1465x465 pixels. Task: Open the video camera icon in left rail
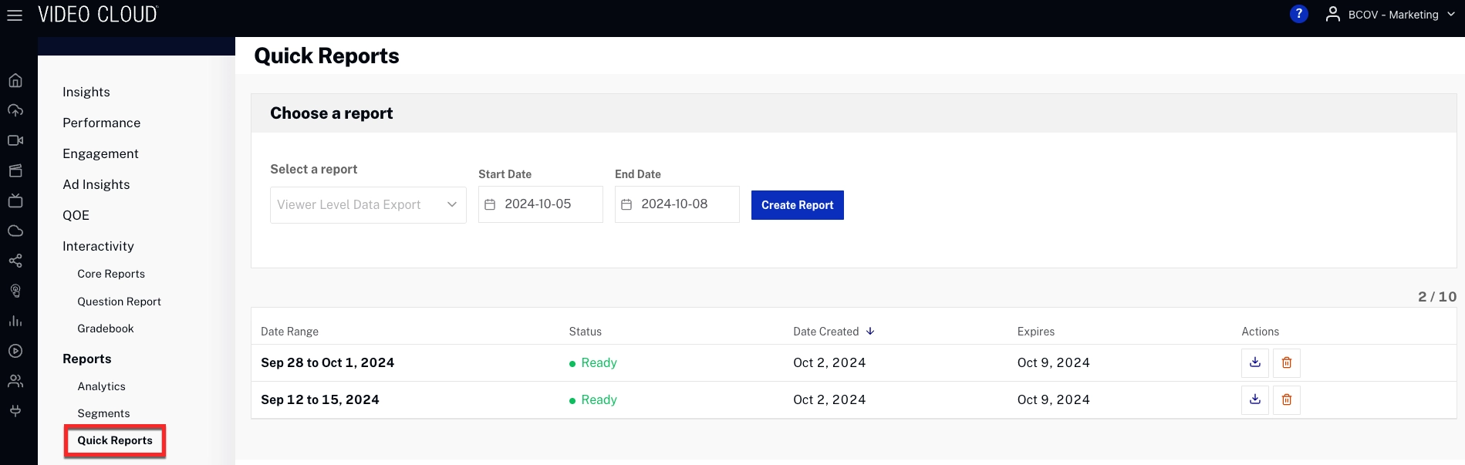point(15,140)
